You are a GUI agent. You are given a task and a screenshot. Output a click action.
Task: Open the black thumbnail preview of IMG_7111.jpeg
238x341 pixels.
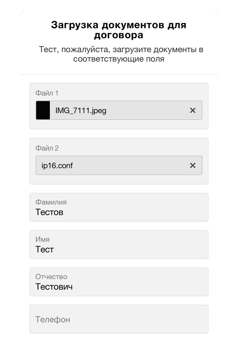coord(43,110)
